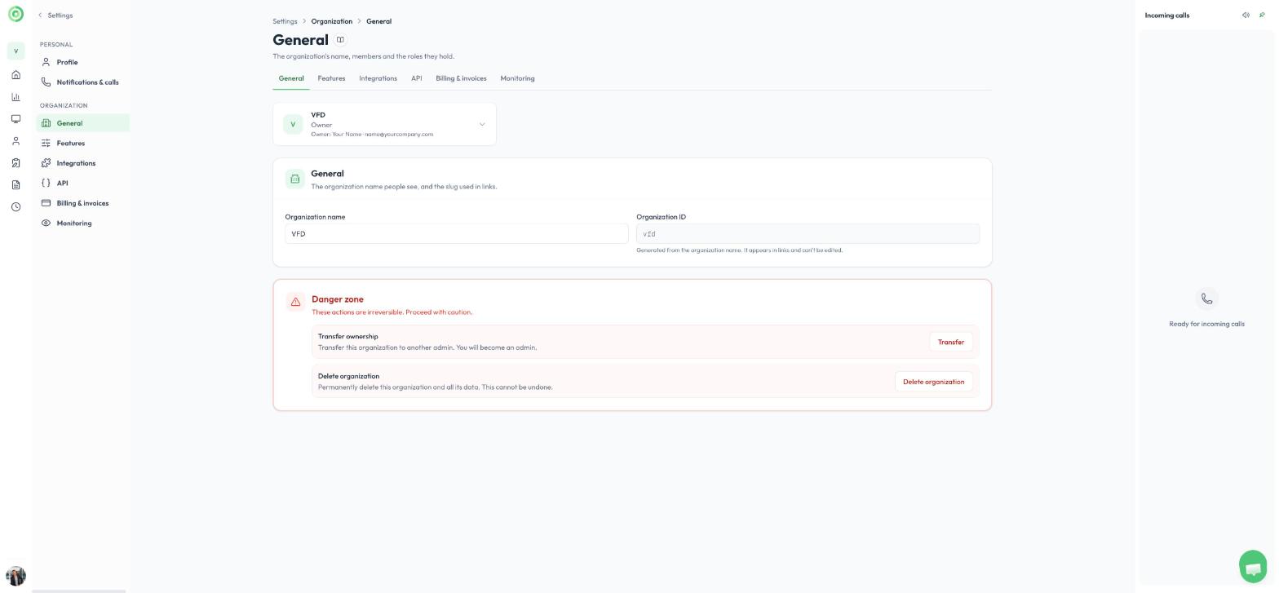Unpin the Incoming calls panel
Viewport: 1279px width, 593px height.
[1262, 15]
